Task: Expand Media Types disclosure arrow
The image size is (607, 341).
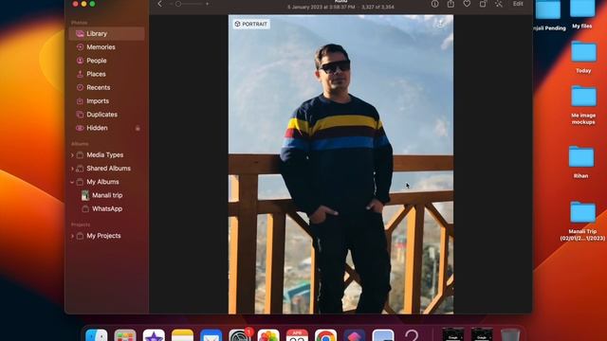Action: click(x=72, y=155)
